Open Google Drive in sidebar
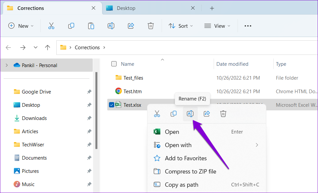 point(36,92)
